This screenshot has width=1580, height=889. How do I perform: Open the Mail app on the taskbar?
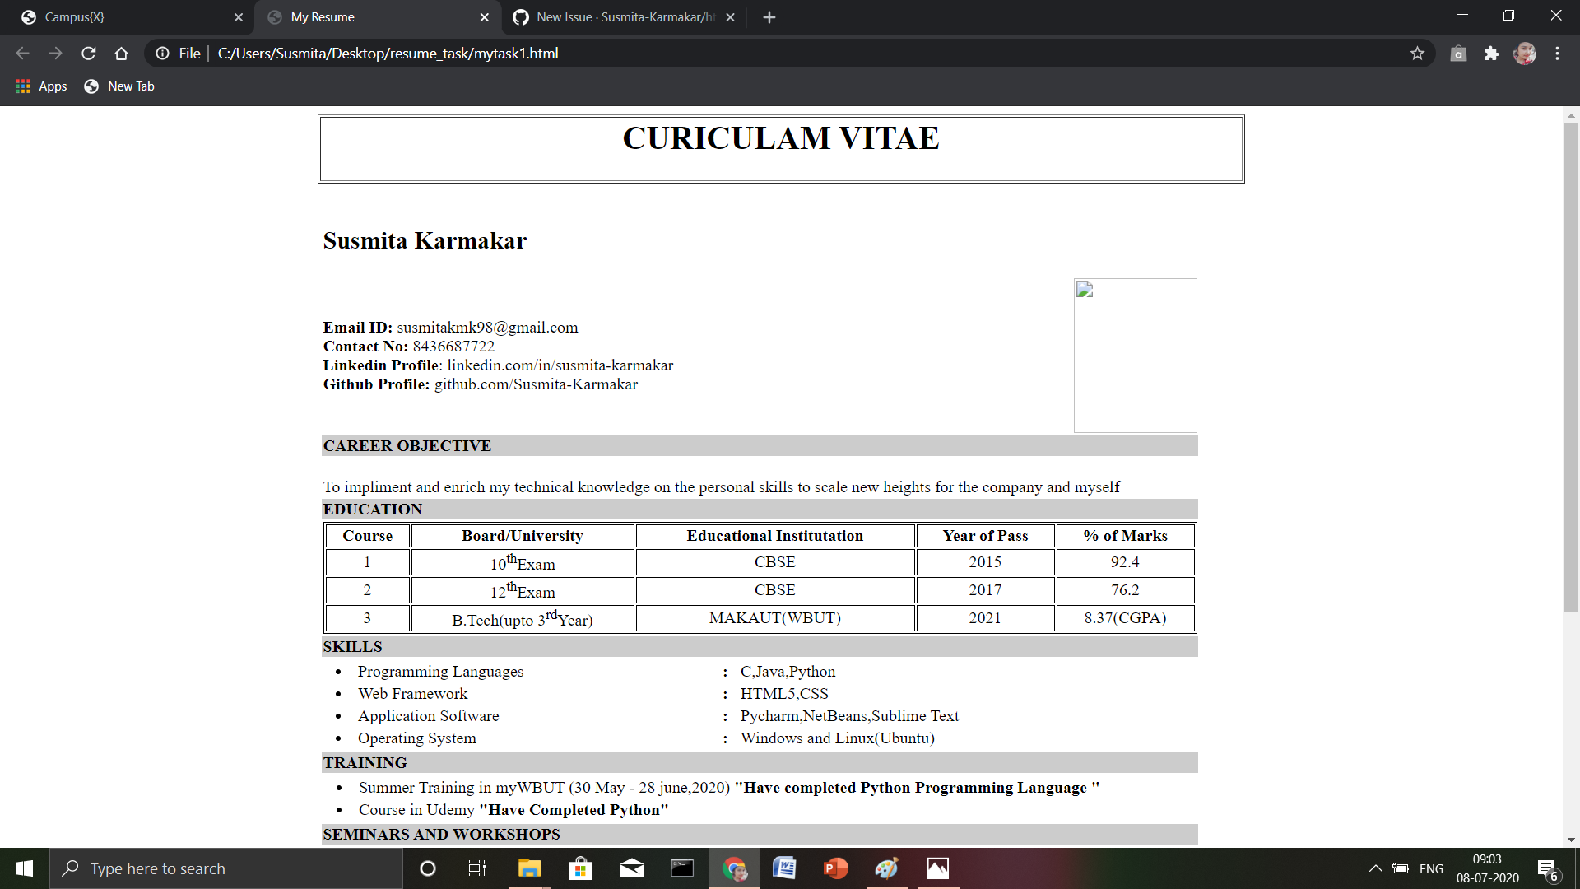pos(631,868)
